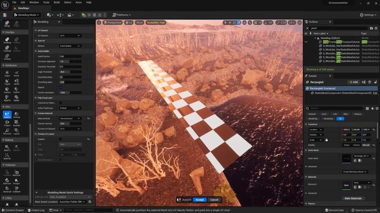Click the Play in editor button

coord(83,15)
